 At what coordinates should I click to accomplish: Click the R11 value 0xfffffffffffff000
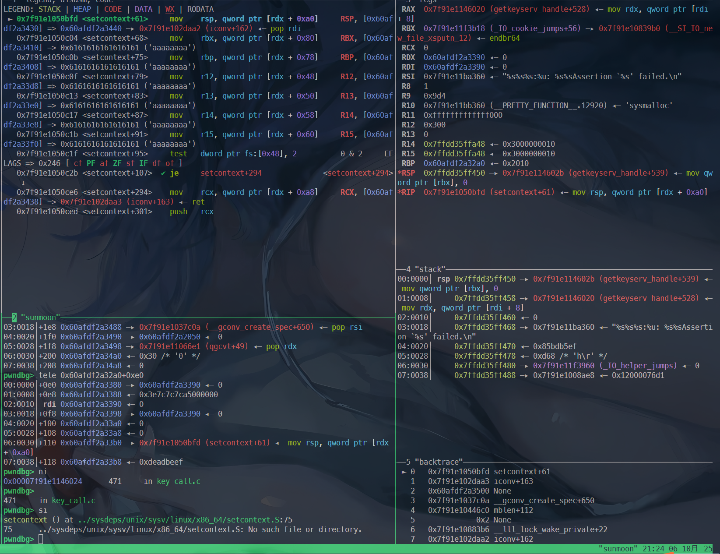pyautogui.click(x=463, y=115)
